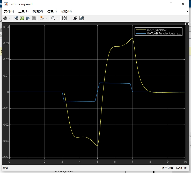Click the dock scope arrow in menu bar
Screen dimensions: 191x173
coord(187,11)
